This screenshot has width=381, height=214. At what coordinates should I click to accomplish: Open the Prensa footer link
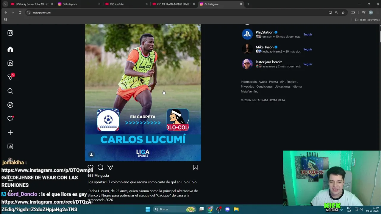(273, 82)
